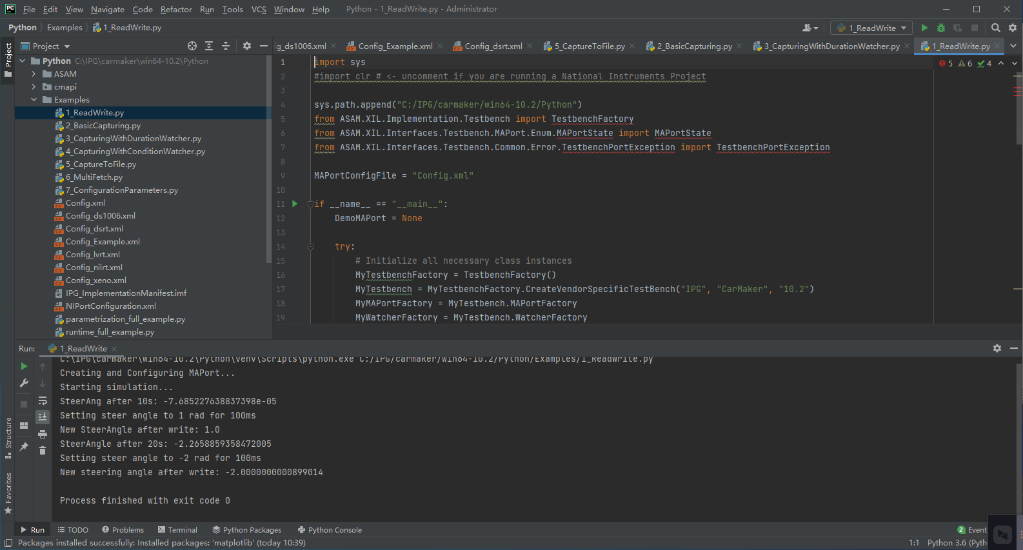This screenshot has width=1023, height=550.
Task: Open the Project view selector dropdown
Action: (x=46, y=46)
